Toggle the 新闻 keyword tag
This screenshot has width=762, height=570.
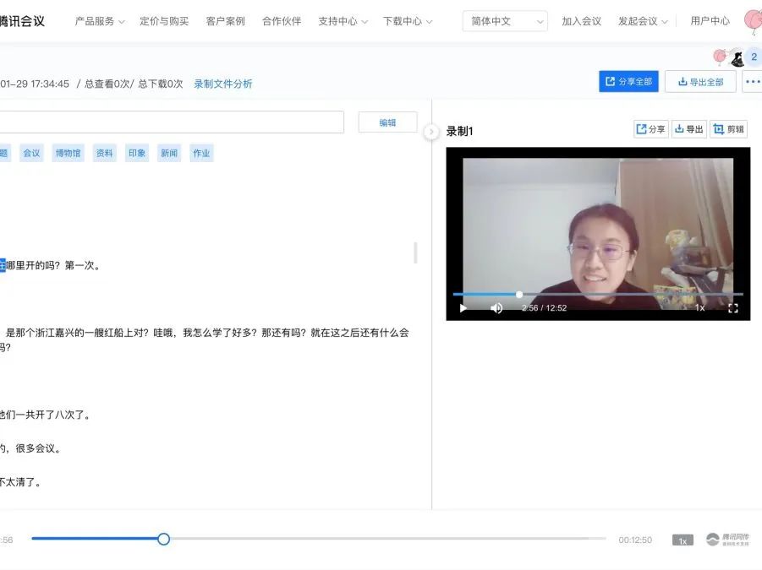pos(169,153)
